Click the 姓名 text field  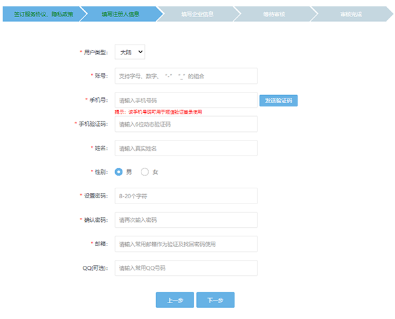coord(186,148)
